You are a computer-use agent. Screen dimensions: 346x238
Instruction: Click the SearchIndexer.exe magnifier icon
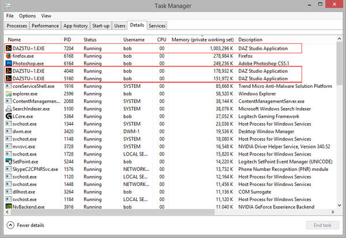tap(9, 109)
